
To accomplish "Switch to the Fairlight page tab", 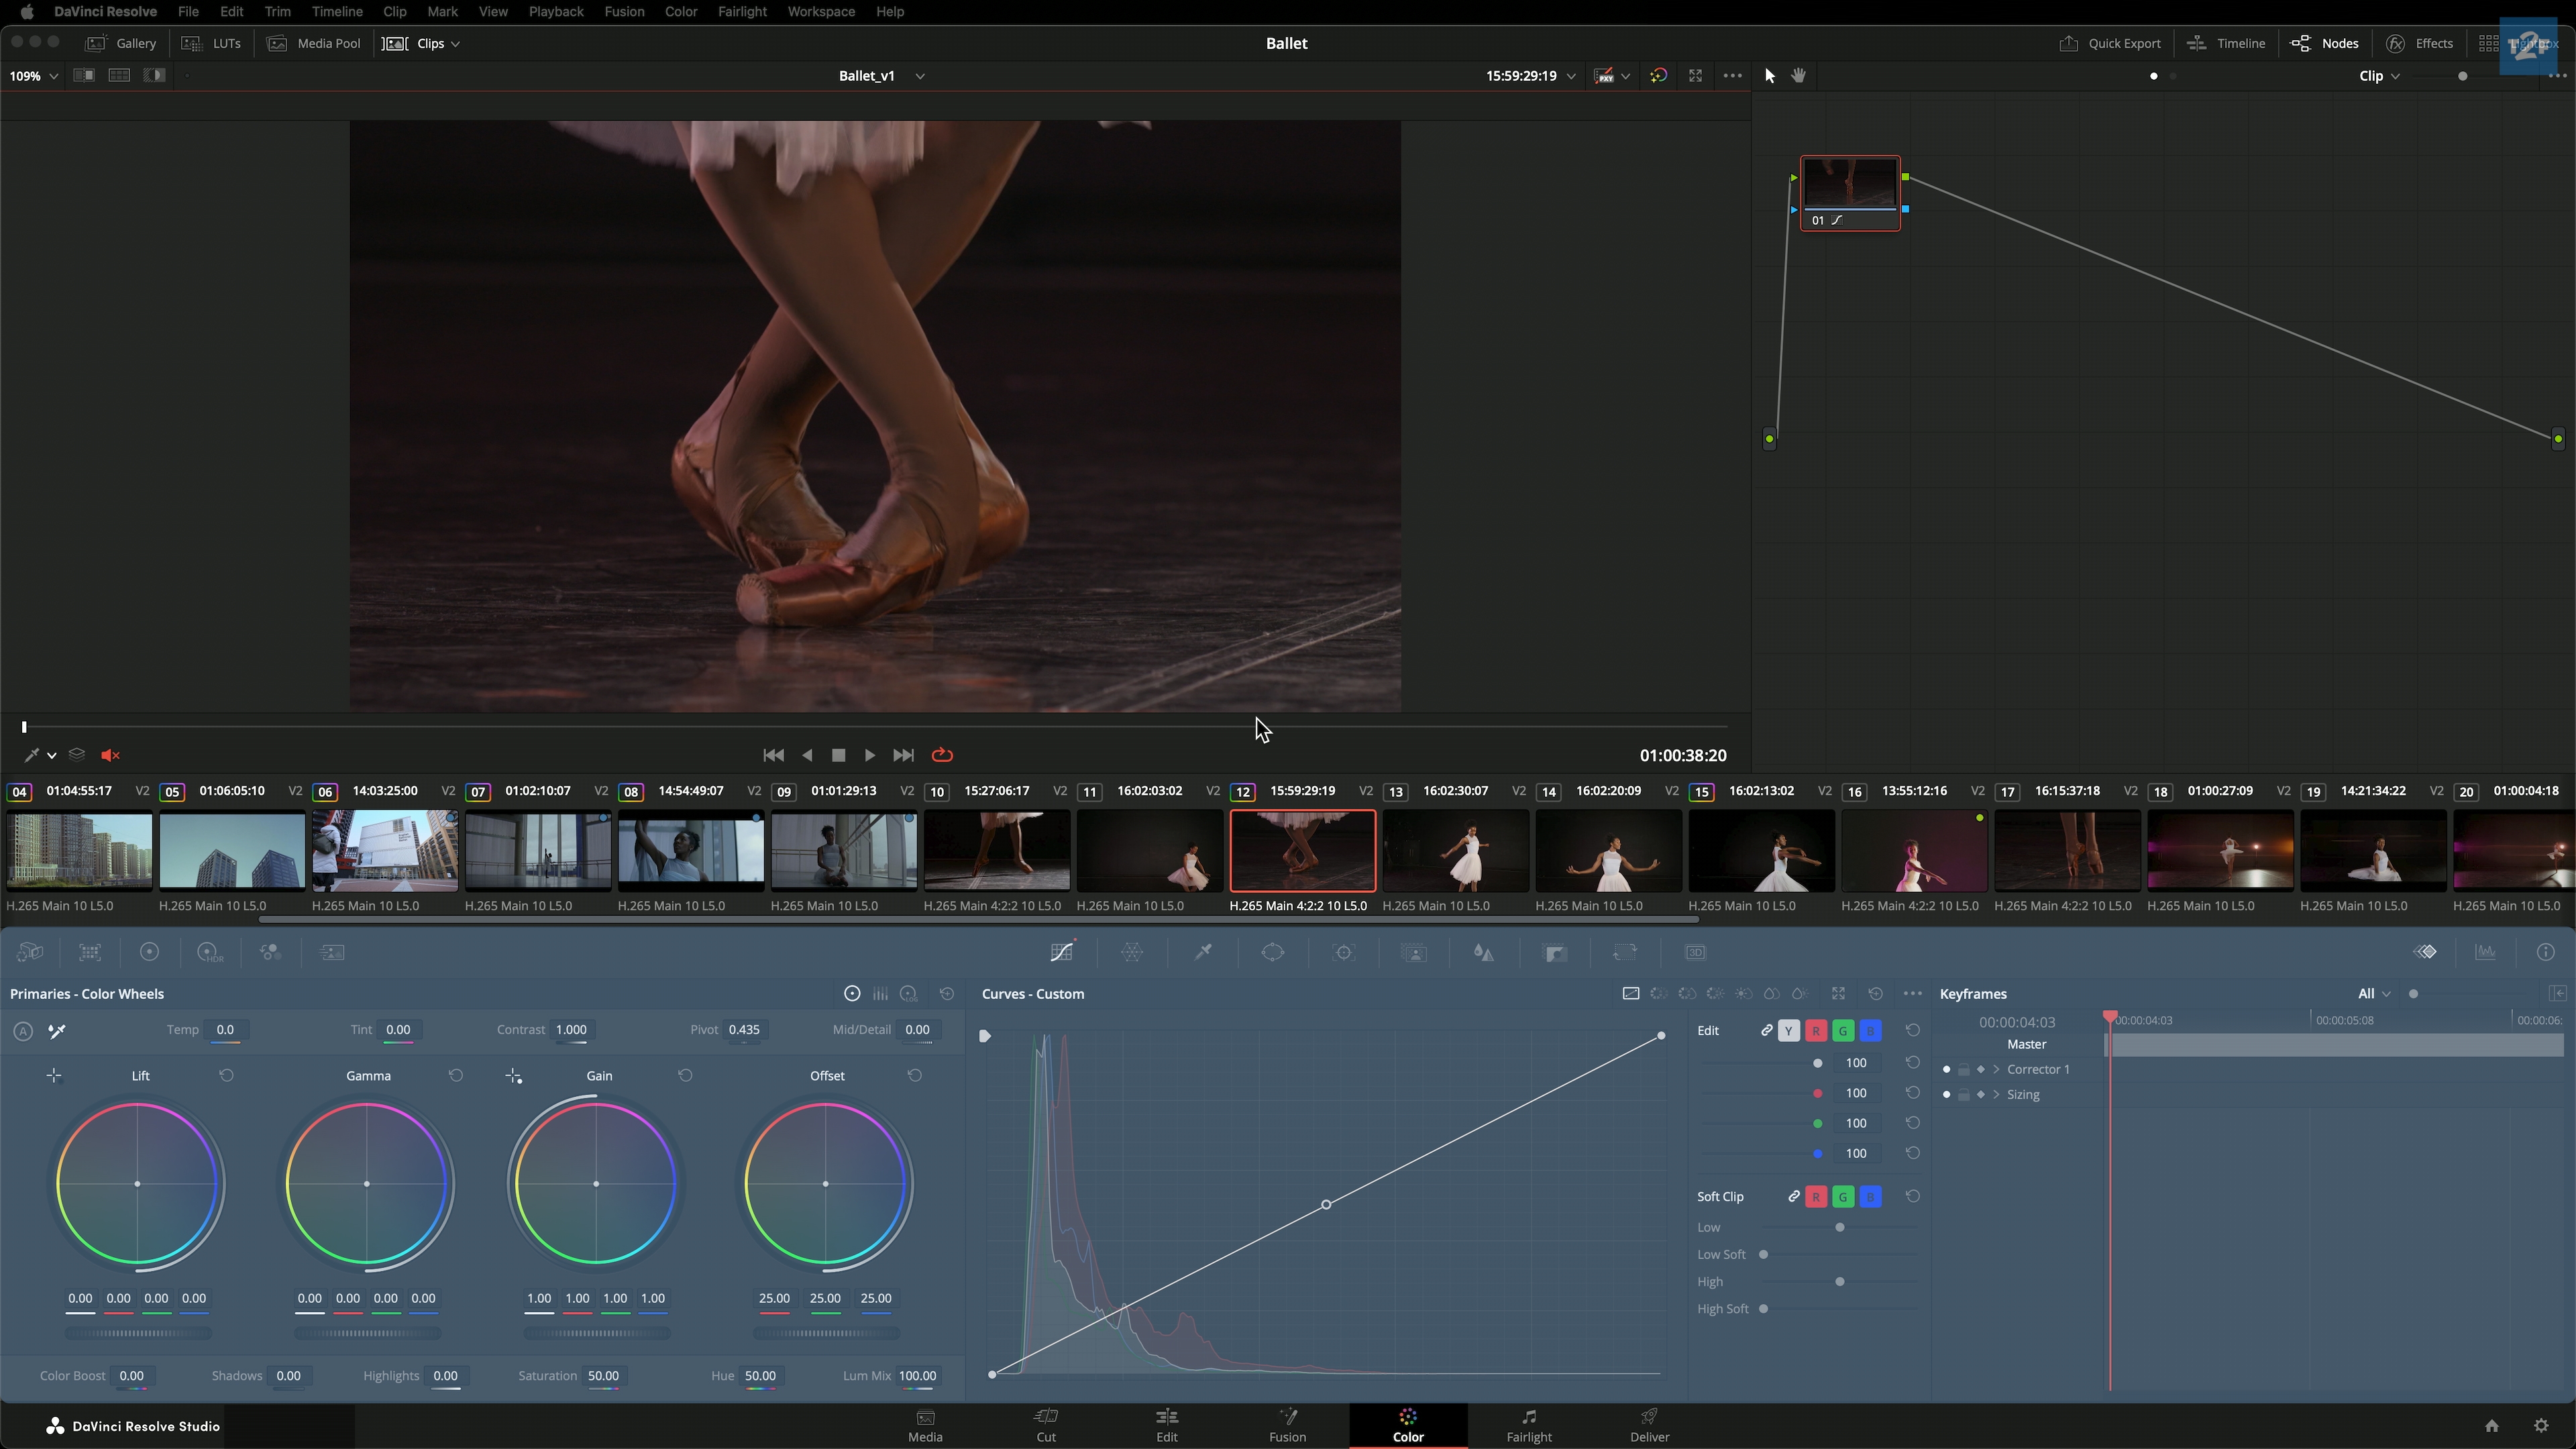I will point(1528,1425).
